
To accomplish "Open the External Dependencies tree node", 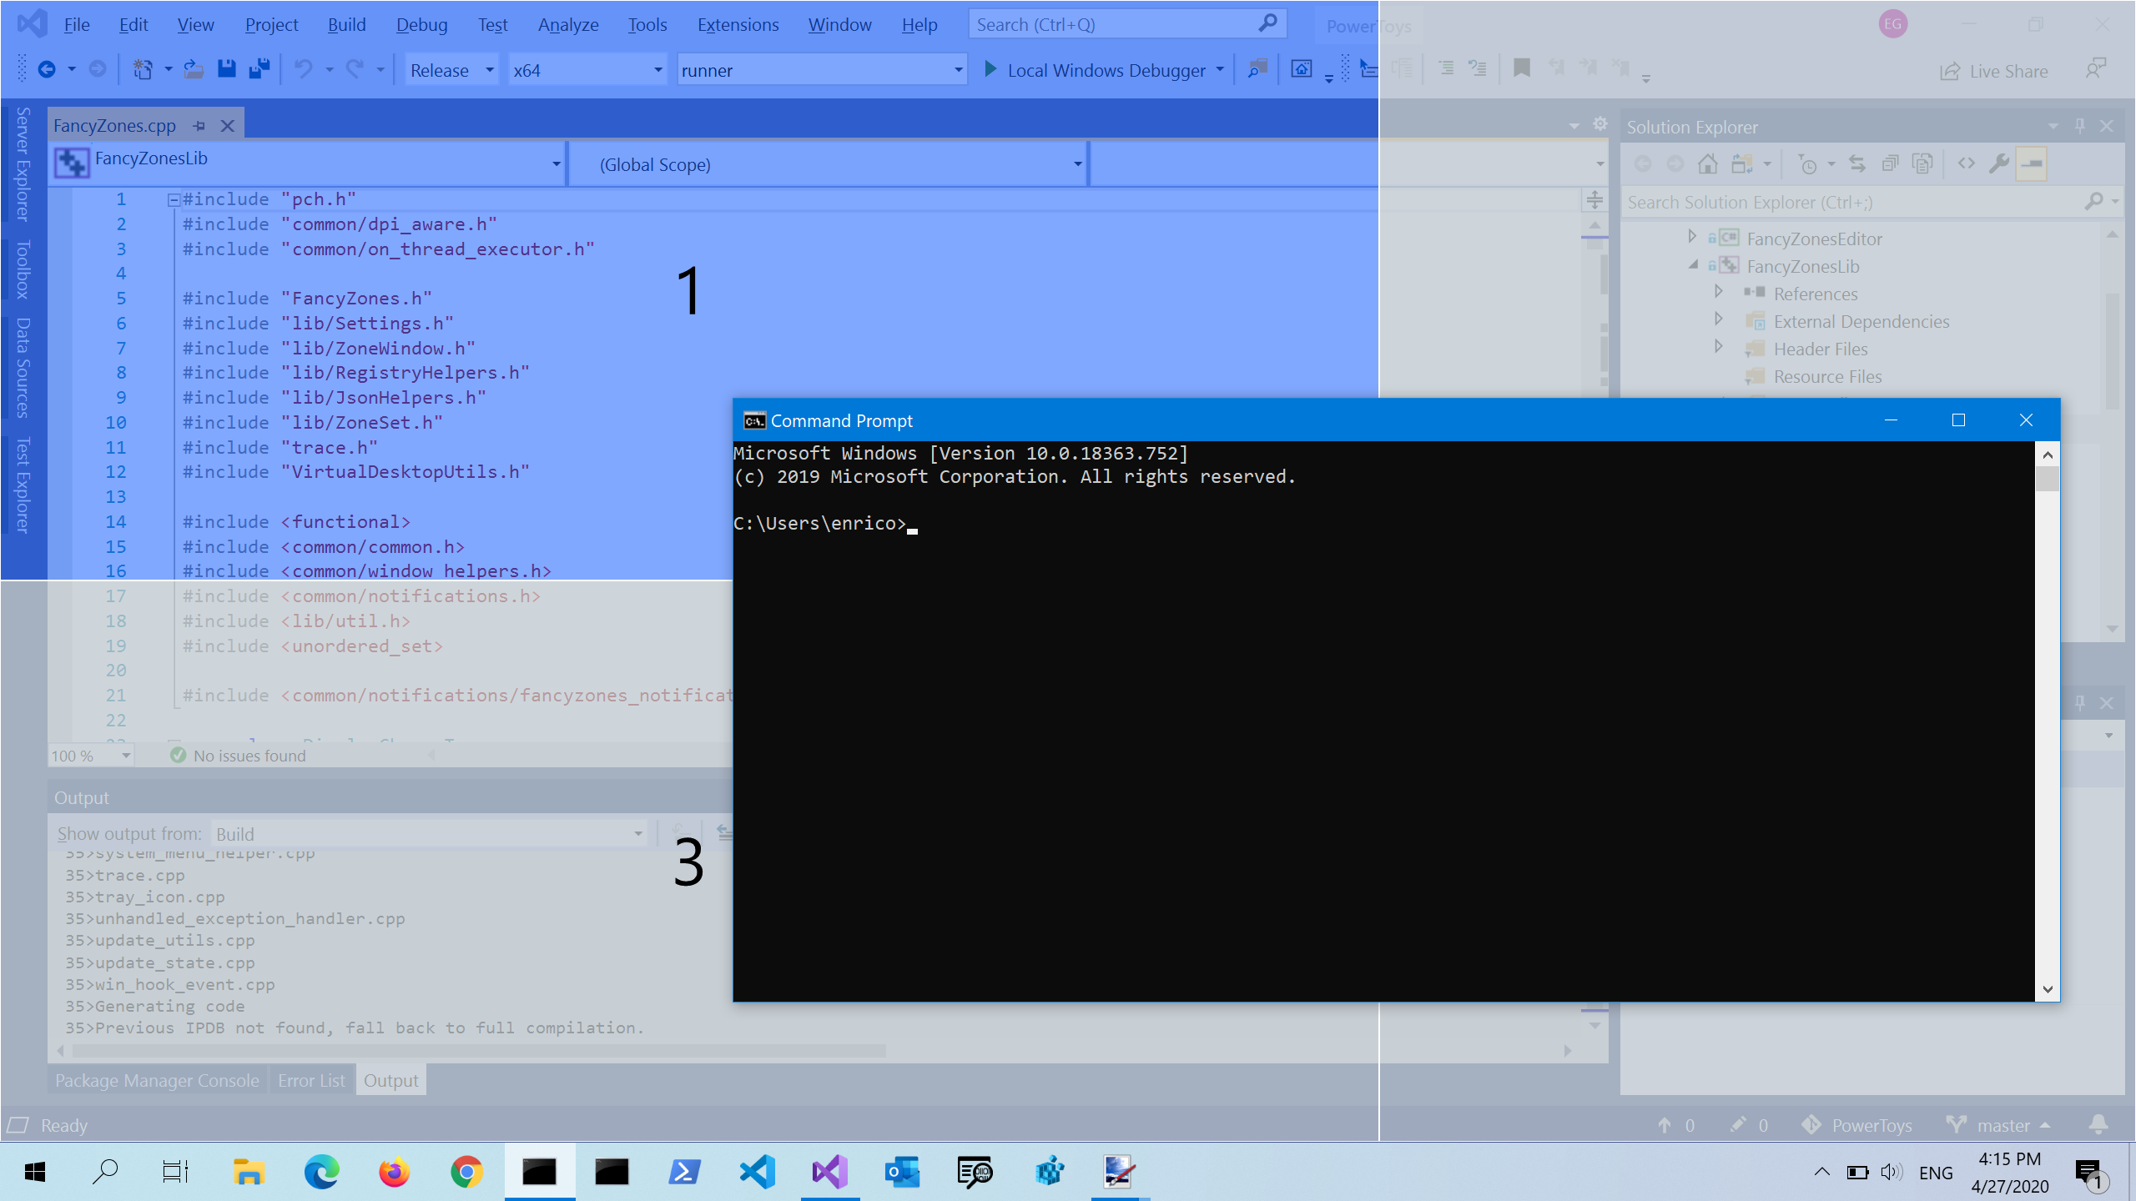I will pos(1720,321).
